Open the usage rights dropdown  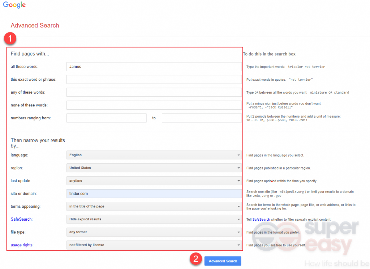(x=154, y=245)
